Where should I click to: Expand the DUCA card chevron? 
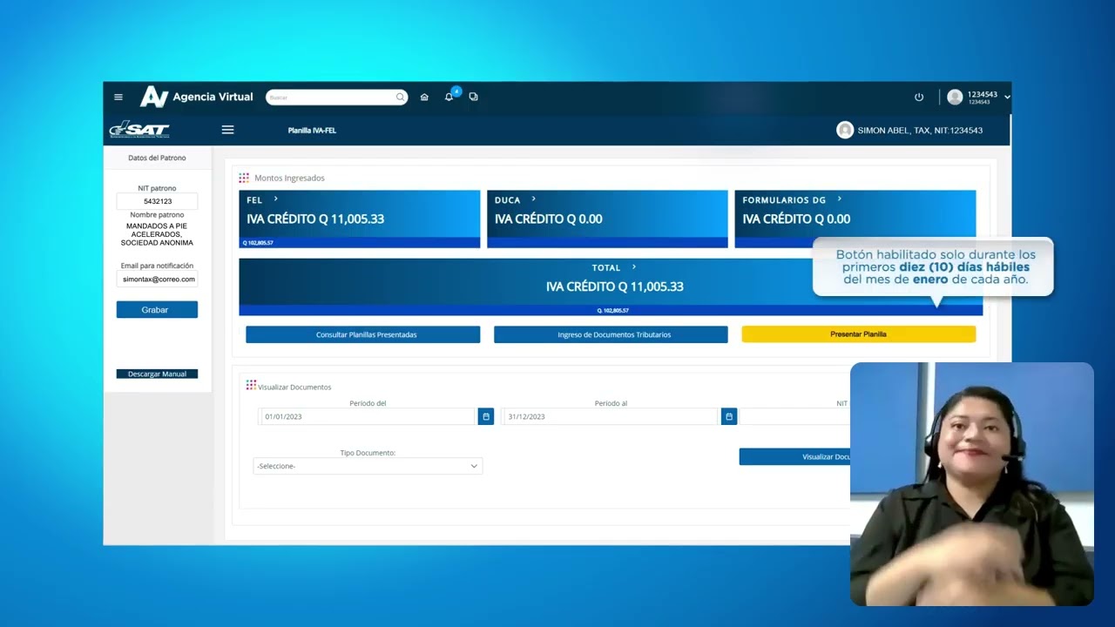coord(533,199)
